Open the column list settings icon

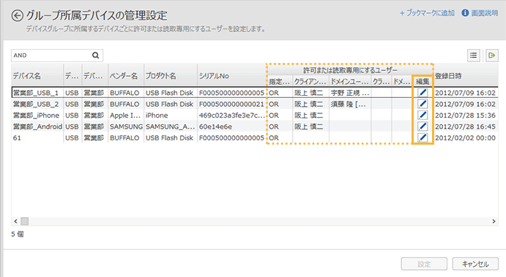[x=473, y=56]
